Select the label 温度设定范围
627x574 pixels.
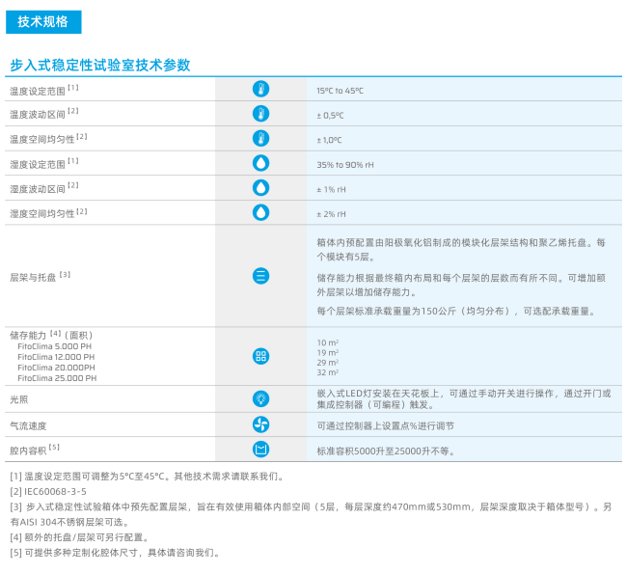[x=38, y=92]
